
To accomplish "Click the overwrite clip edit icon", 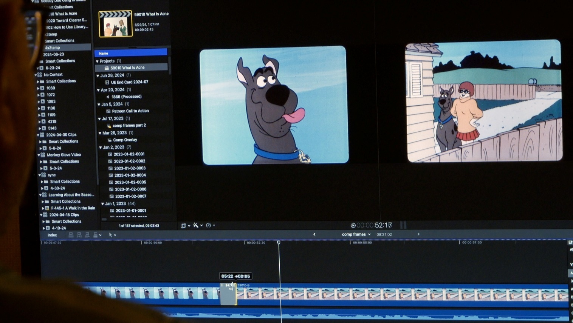I will (x=96, y=235).
